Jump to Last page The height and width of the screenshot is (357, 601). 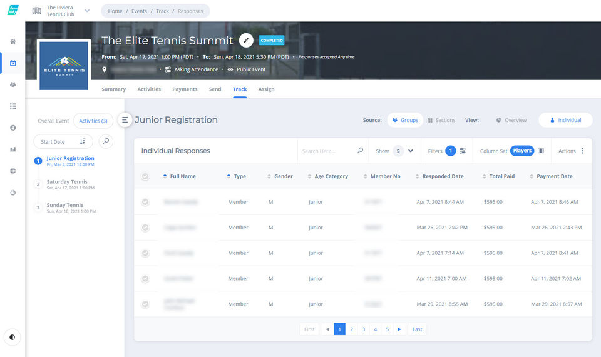pyautogui.click(x=417, y=329)
